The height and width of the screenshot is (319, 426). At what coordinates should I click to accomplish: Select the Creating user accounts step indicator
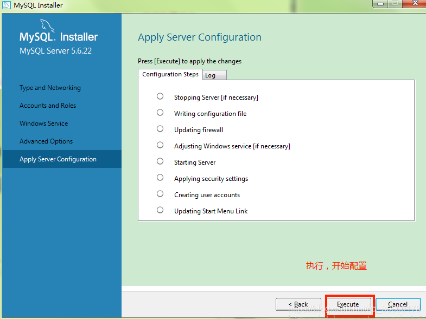(x=160, y=194)
